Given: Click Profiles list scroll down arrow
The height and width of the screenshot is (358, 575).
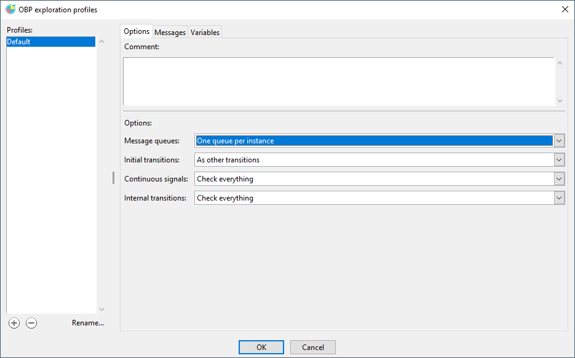Looking at the screenshot, I should (x=102, y=309).
